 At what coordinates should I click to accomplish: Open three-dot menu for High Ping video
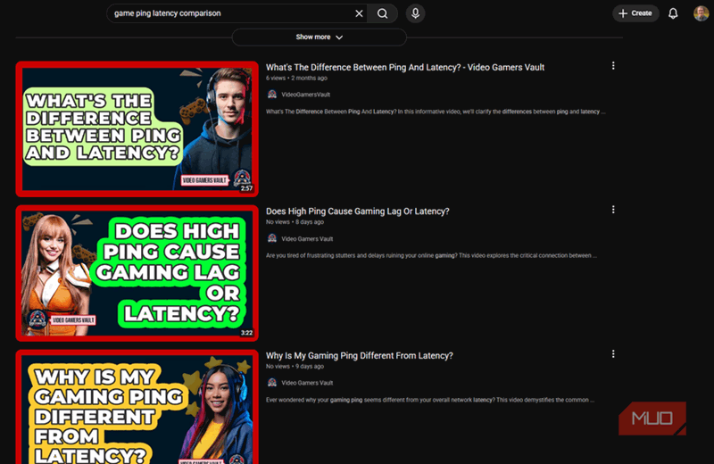613,210
